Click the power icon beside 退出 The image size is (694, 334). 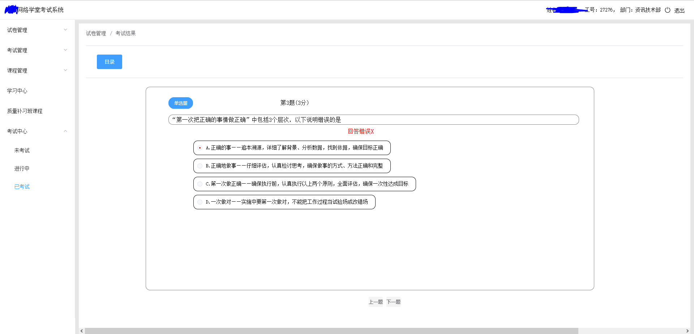668,10
